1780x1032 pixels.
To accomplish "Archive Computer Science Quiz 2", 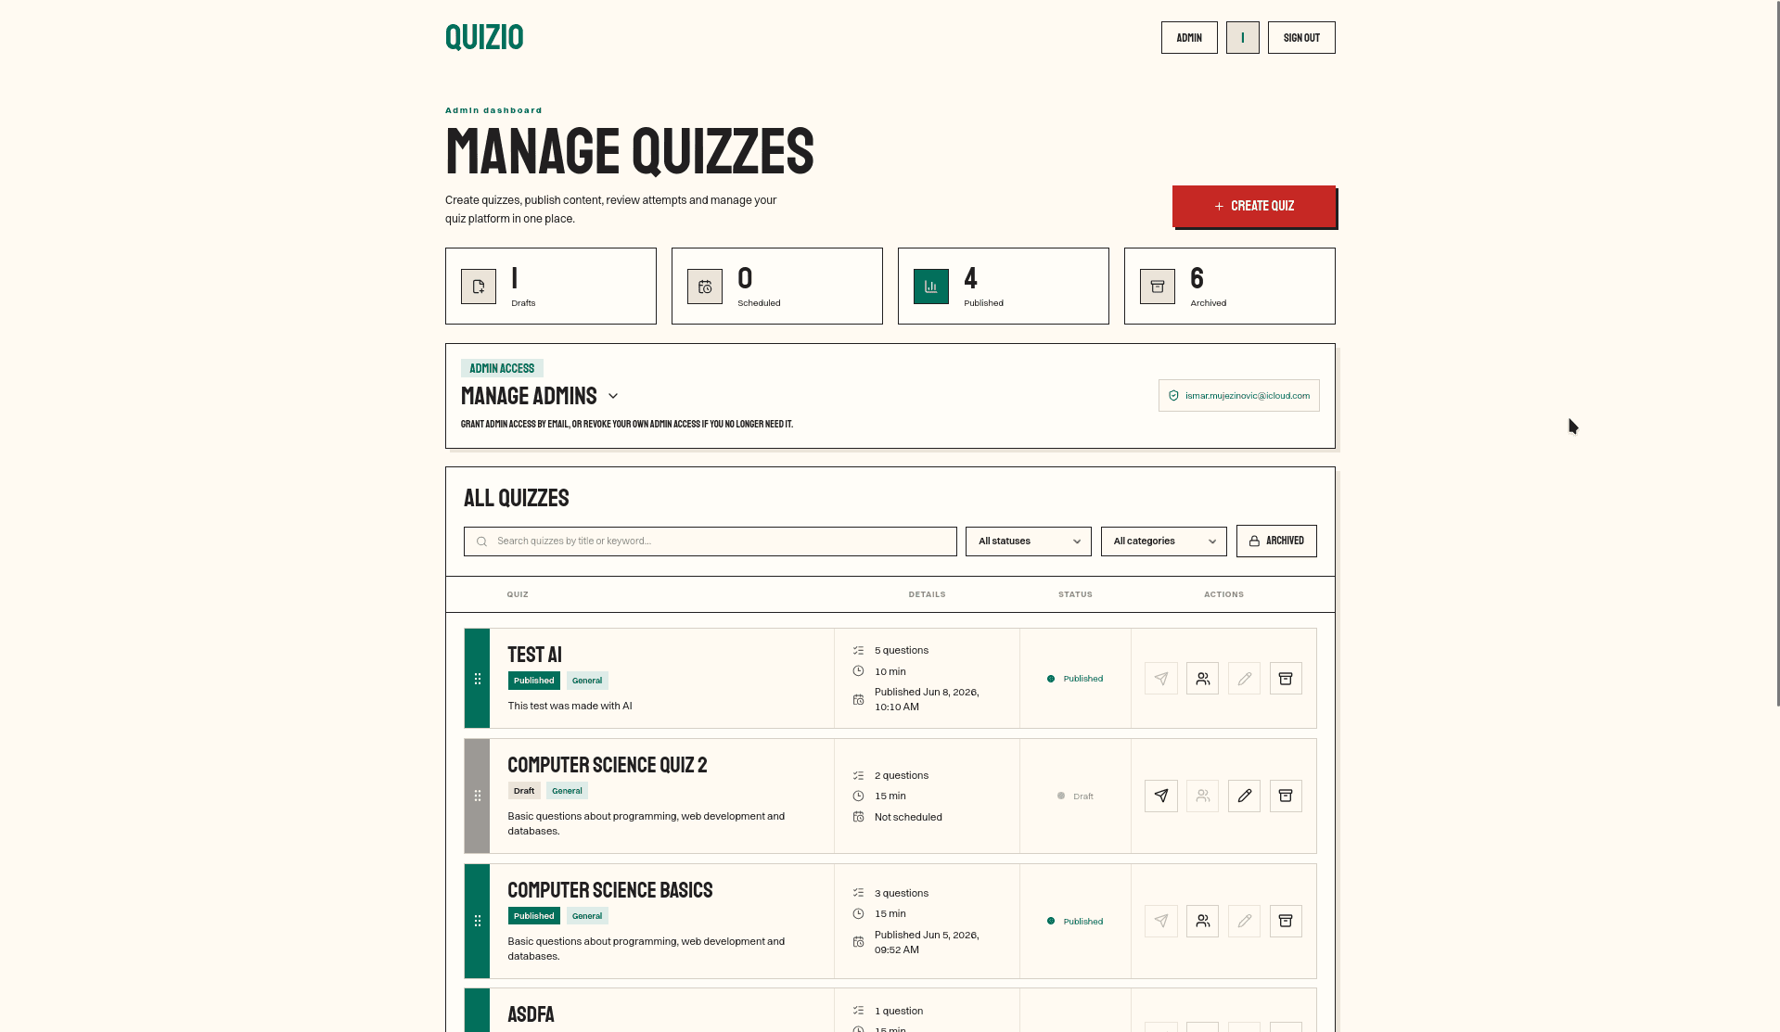I will pyautogui.click(x=1286, y=796).
